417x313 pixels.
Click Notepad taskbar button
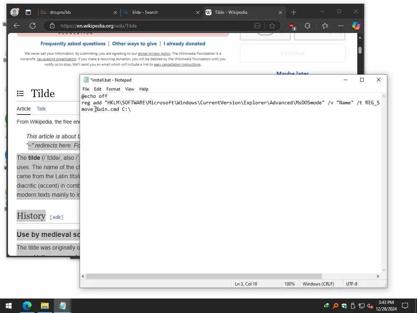click(63, 306)
